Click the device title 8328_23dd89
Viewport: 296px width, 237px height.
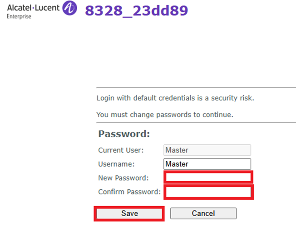click(136, 10)
